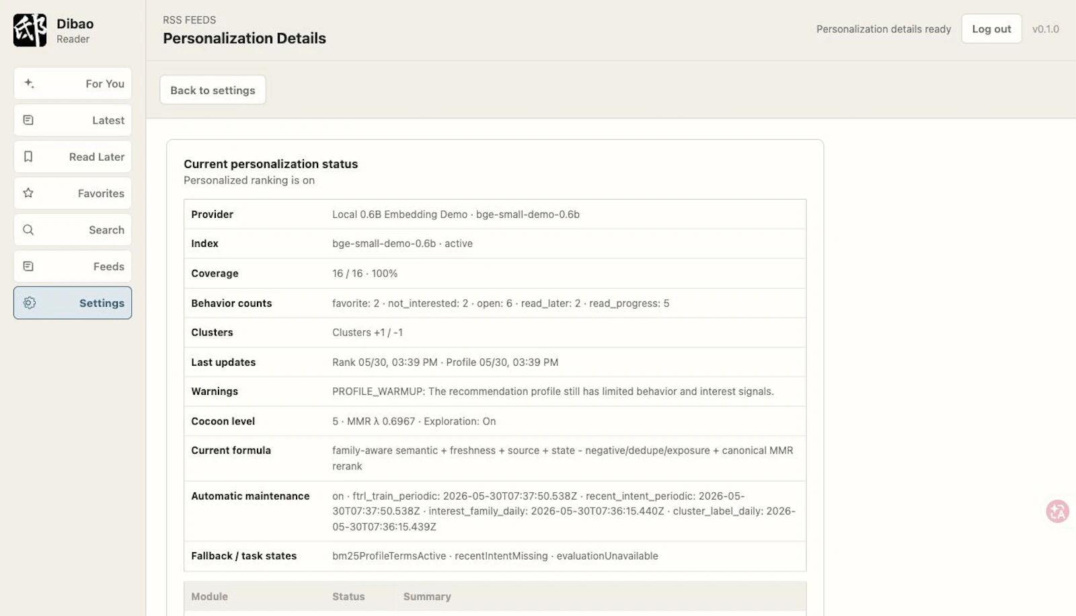Click the PROFILE_WARMUP warning message

click(553, 391)
